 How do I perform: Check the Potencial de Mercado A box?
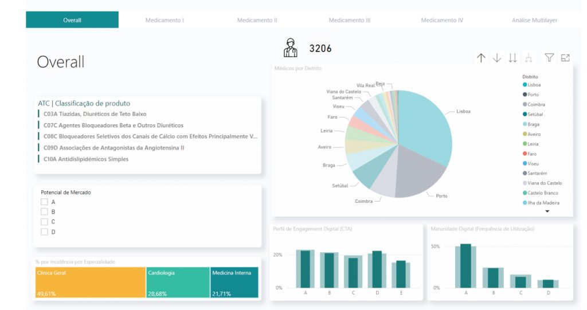pos(44,202)
